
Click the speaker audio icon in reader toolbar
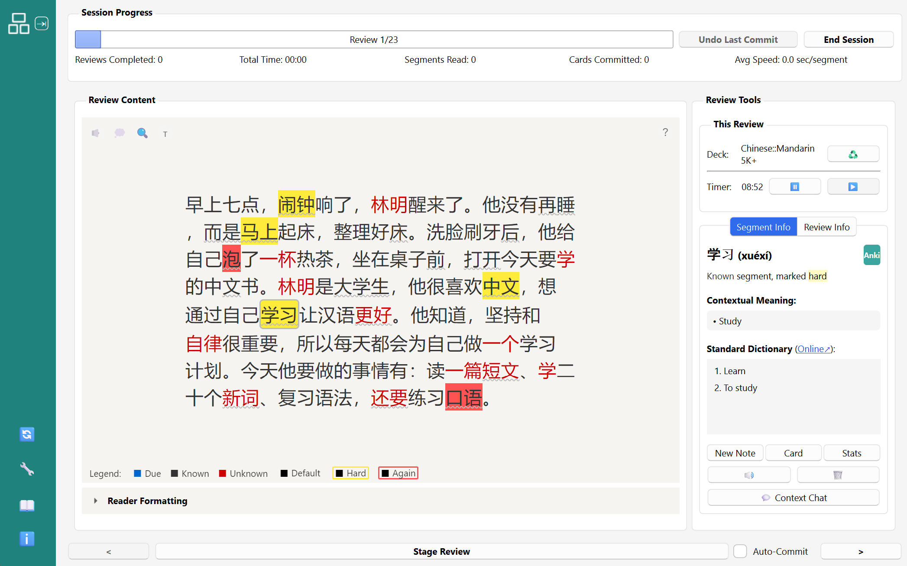point(96,133)
